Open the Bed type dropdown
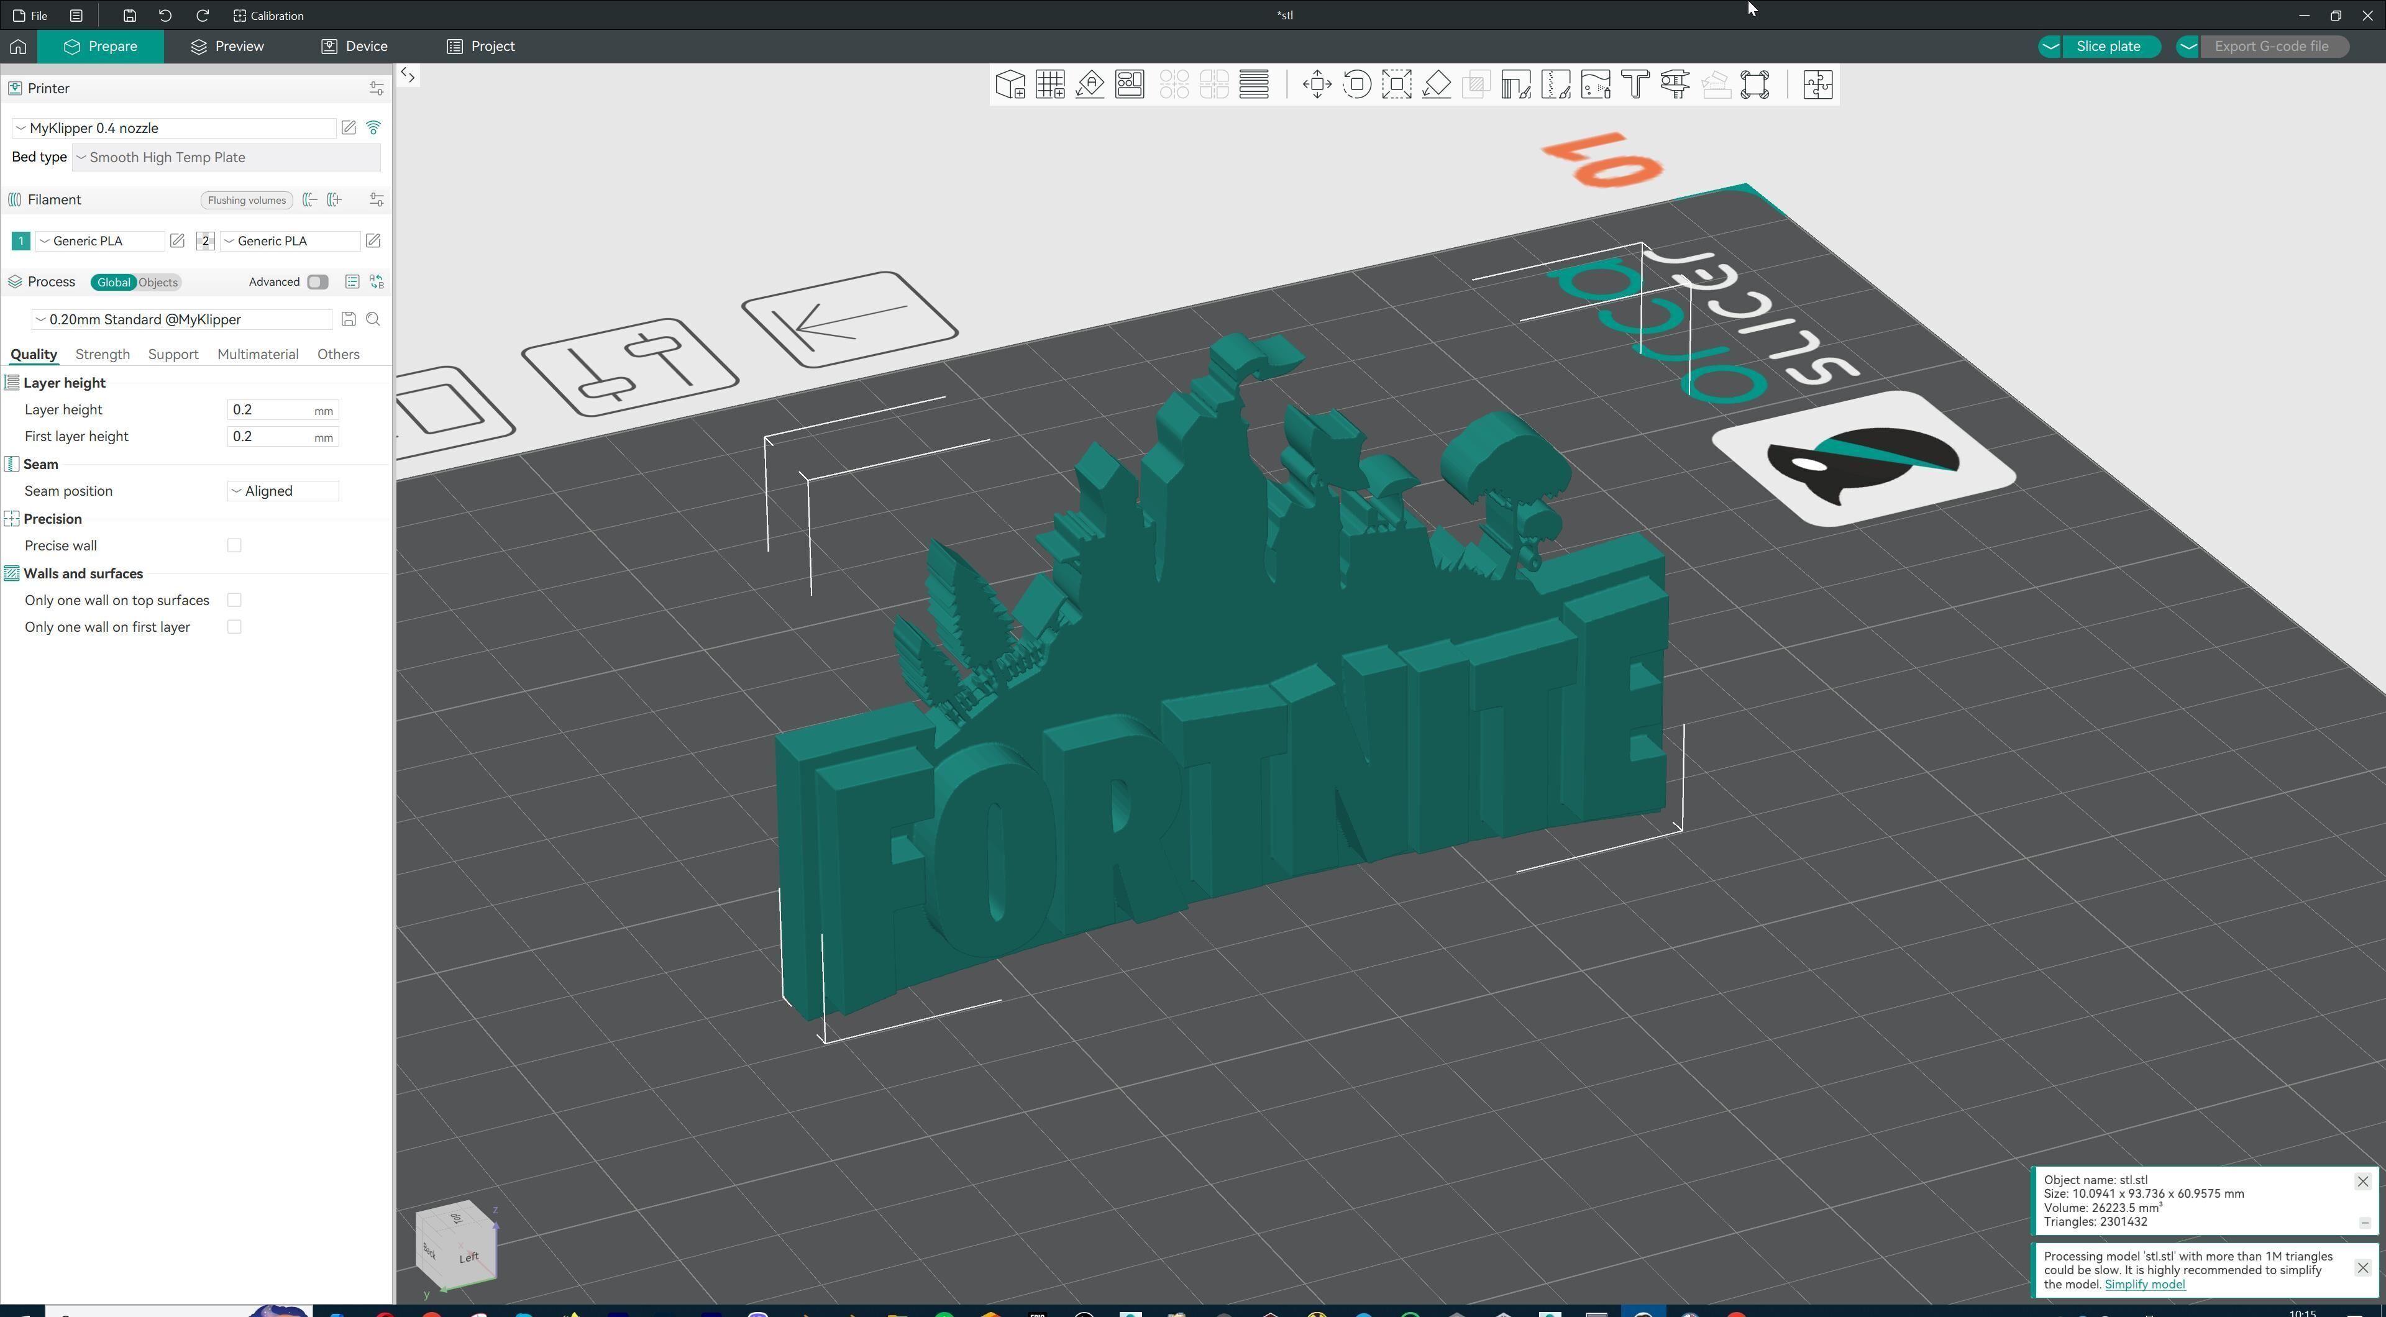 click(226, 157)
